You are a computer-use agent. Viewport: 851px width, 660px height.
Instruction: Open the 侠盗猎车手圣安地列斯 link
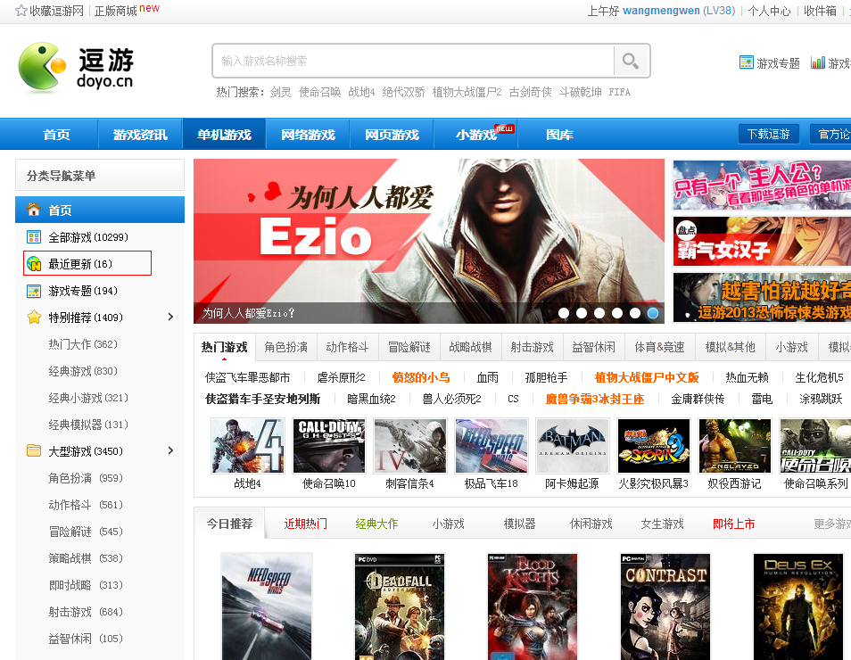(x=262, y=400)
